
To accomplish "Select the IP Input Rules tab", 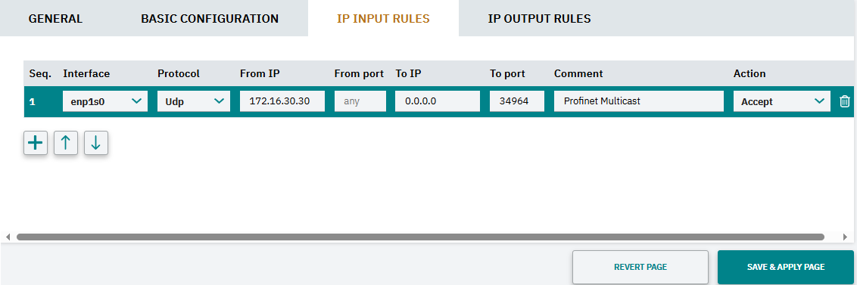I will pyautogui.click(x=383, y=18).
